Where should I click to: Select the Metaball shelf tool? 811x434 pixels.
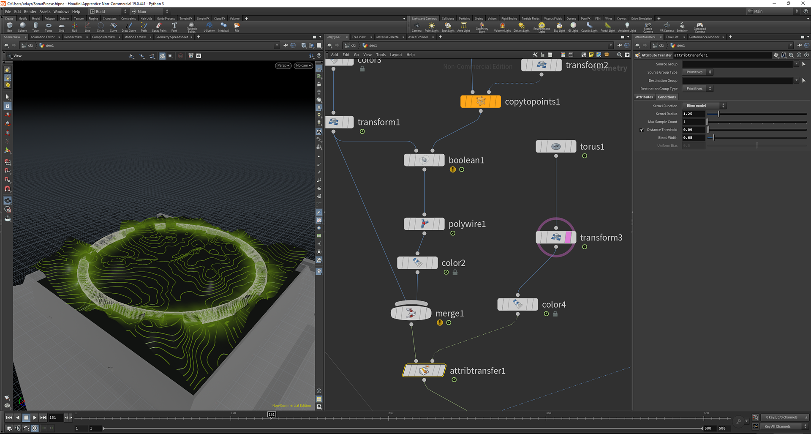223,27
